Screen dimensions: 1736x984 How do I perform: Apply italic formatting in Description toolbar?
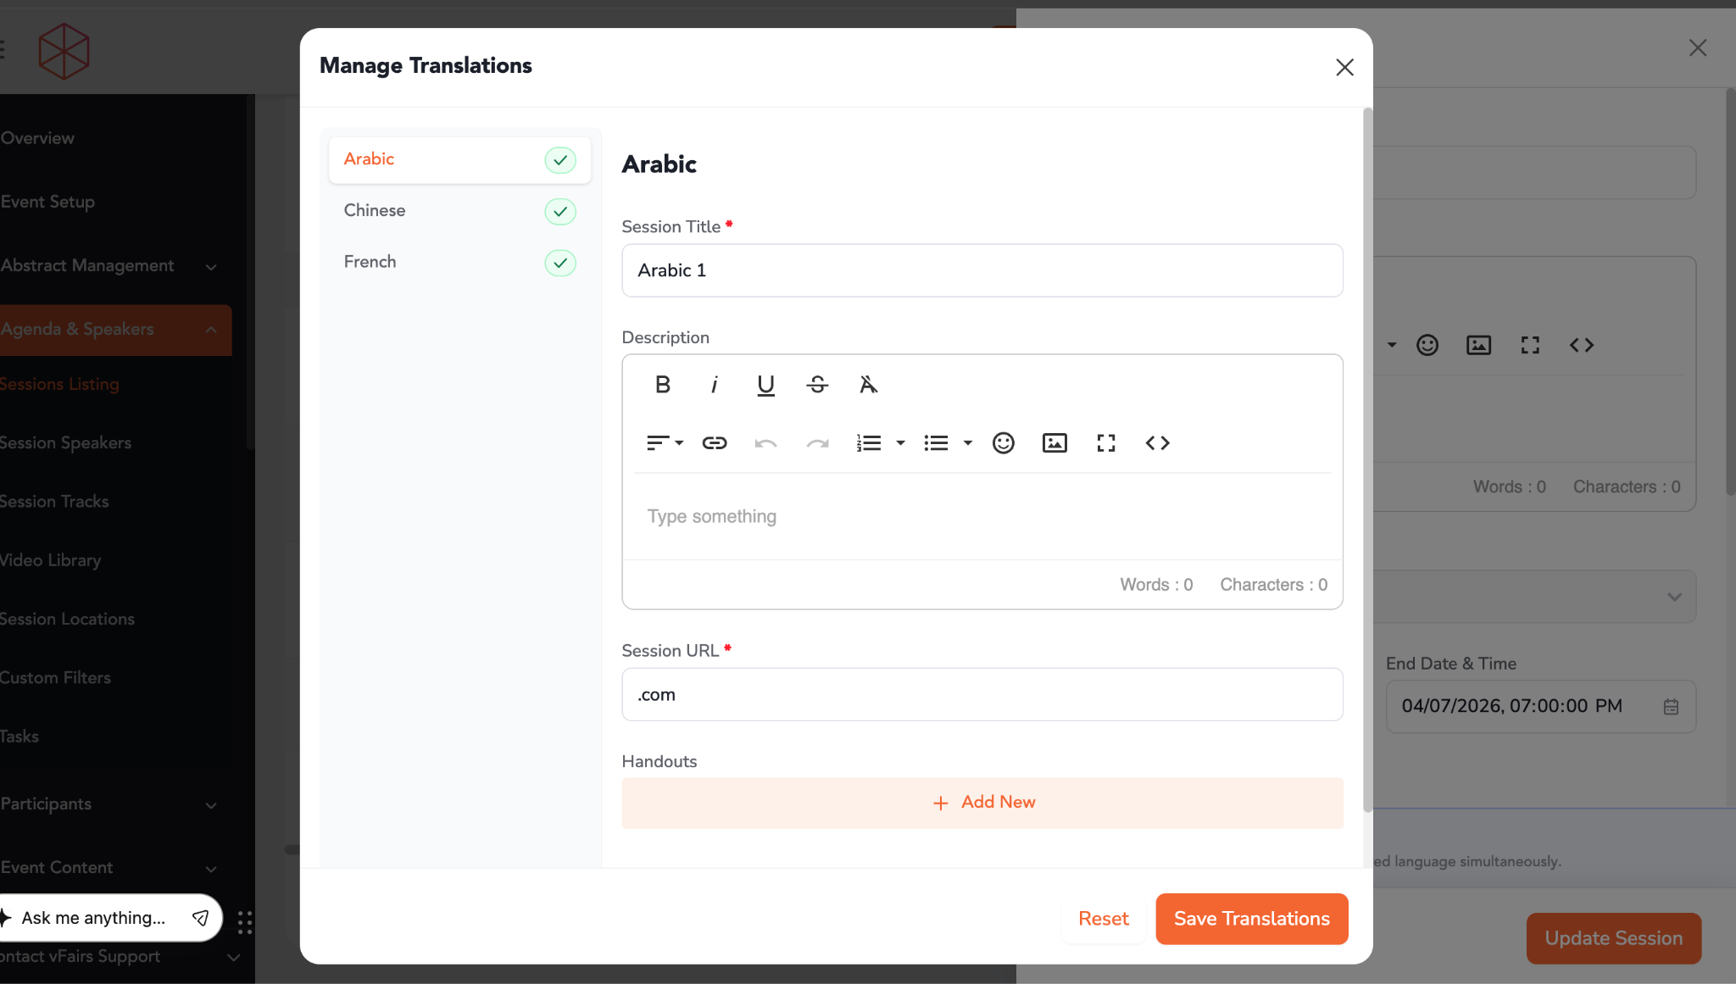click(714, 385)
